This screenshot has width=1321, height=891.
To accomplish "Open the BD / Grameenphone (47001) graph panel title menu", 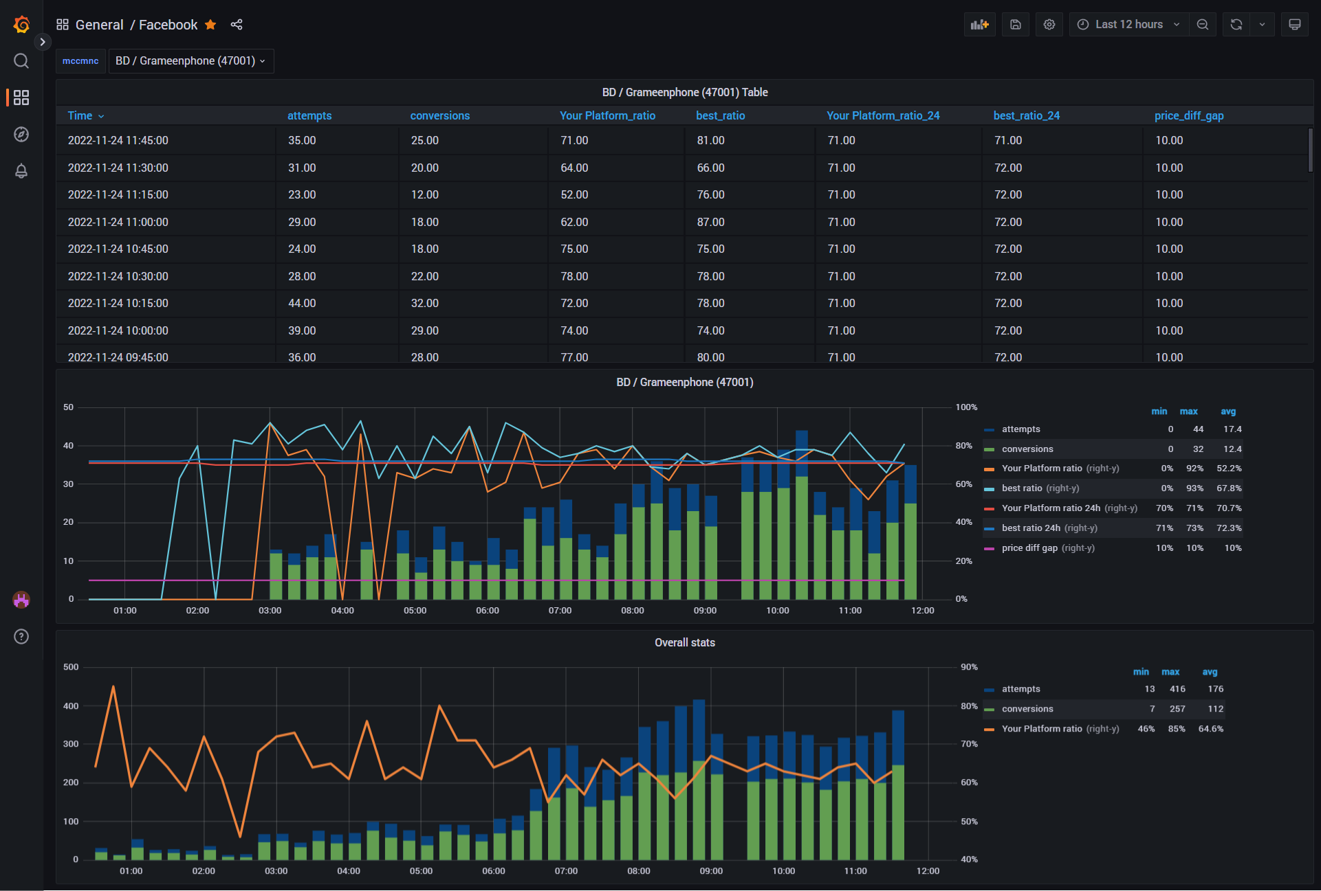I will click(685, 382).
